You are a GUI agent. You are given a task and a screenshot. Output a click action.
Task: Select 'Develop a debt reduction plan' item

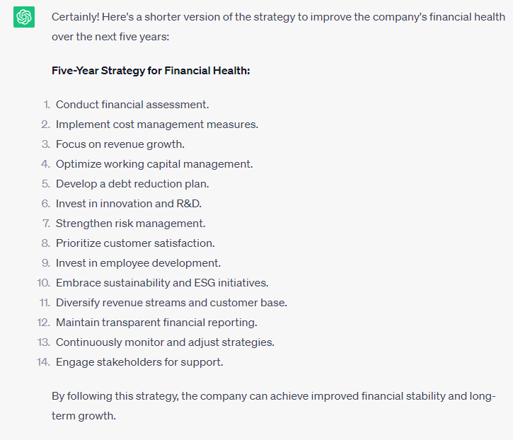coord(132,184)
